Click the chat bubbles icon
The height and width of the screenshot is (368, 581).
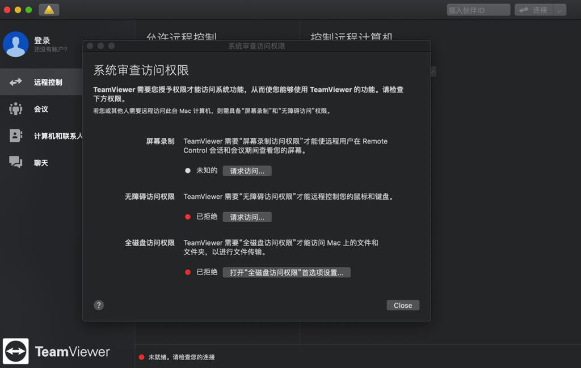point(15,162)
